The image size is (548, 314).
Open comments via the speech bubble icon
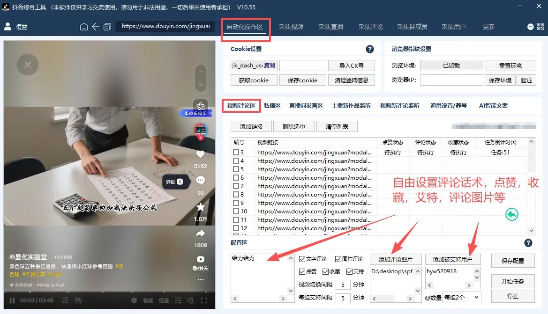coord(201,180)
